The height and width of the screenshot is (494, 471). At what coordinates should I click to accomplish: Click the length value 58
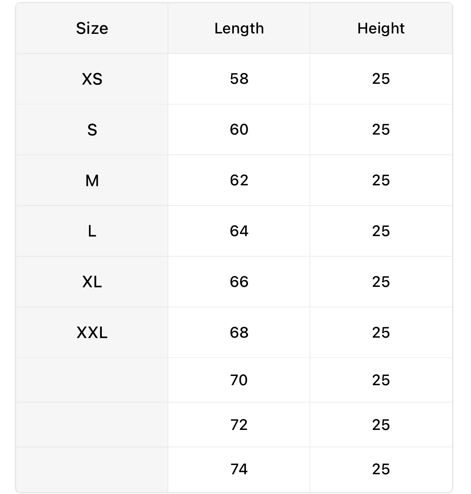(x=239, y=79)
